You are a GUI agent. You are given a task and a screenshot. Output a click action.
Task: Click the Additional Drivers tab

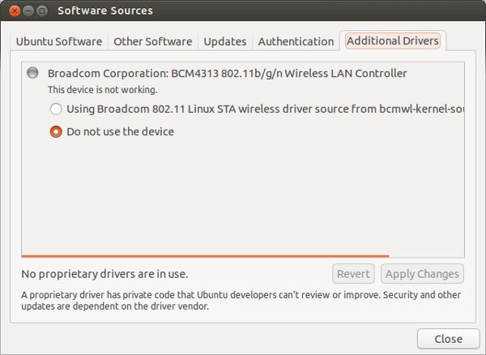pos(393,41)
